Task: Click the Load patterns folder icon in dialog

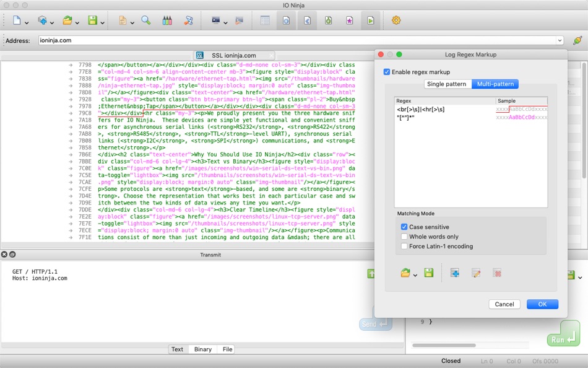Action: pos(405,273)
